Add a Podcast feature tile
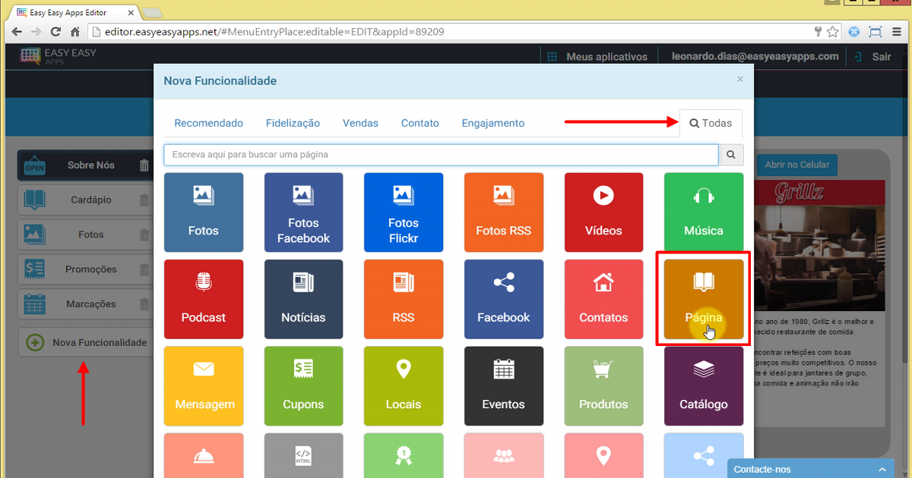The image size is (912, 478). 203,299
